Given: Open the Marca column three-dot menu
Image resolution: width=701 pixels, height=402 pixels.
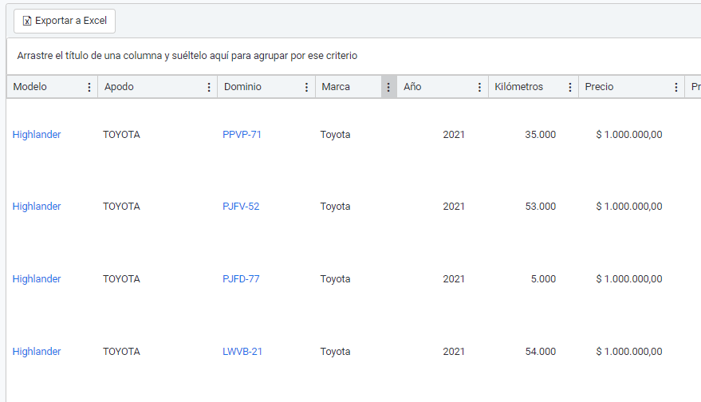Looking at the screenshot, I should click(x=388, y=88).
